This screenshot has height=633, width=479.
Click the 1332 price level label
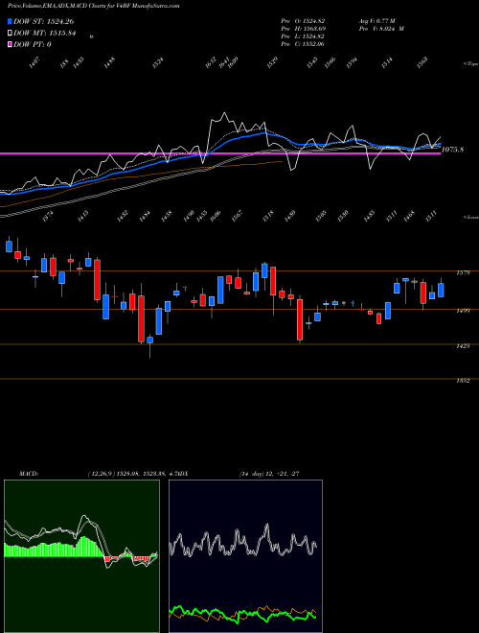[x=463, y=381]
